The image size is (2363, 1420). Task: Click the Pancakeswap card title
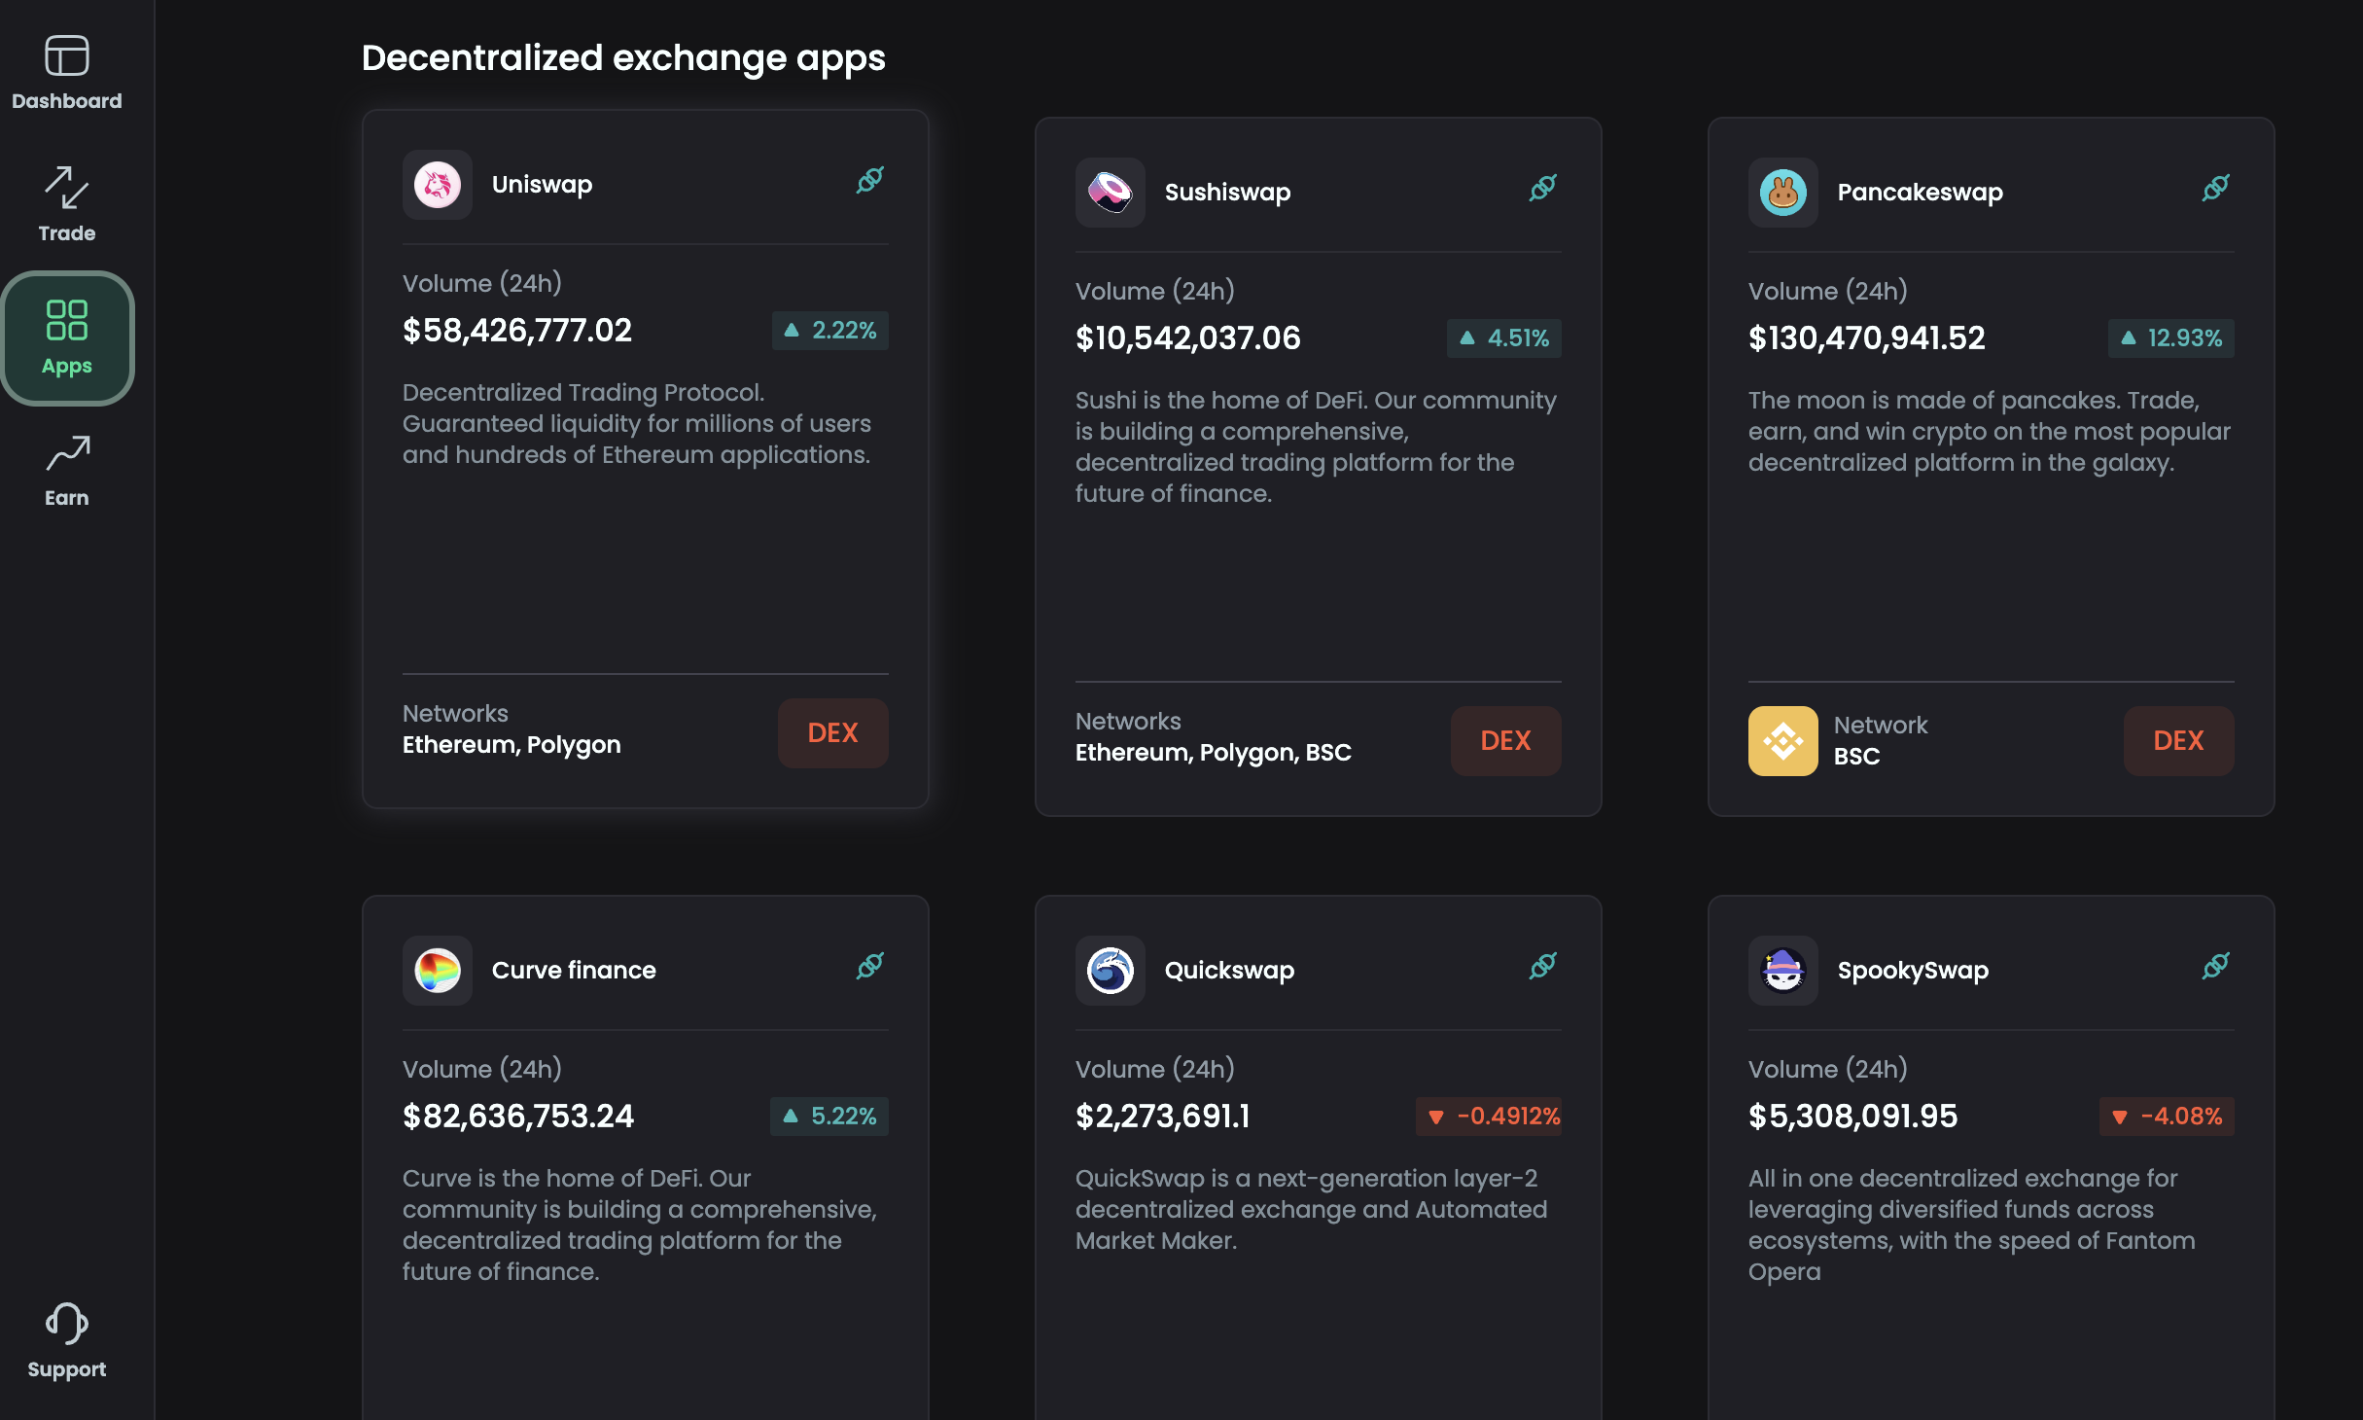[1921, 192]
